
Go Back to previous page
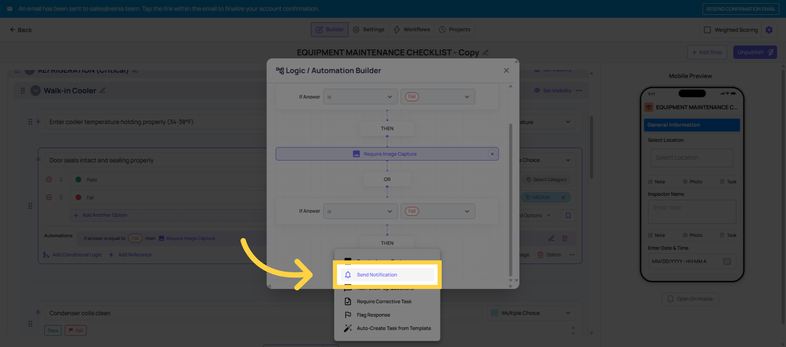(21, 30)
